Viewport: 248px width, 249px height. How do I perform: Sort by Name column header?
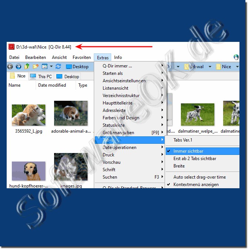(x=21, y=85)
